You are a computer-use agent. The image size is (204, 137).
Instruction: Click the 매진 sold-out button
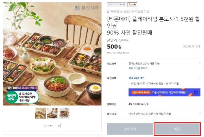177,129
